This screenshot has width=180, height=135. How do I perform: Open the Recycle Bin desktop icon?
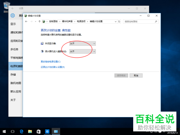[6, 7]
